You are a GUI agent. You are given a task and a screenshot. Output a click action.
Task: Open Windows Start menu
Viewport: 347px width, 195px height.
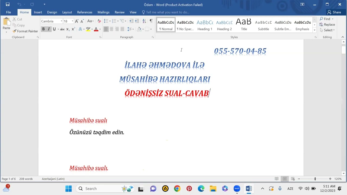click(x=69, y=188)
